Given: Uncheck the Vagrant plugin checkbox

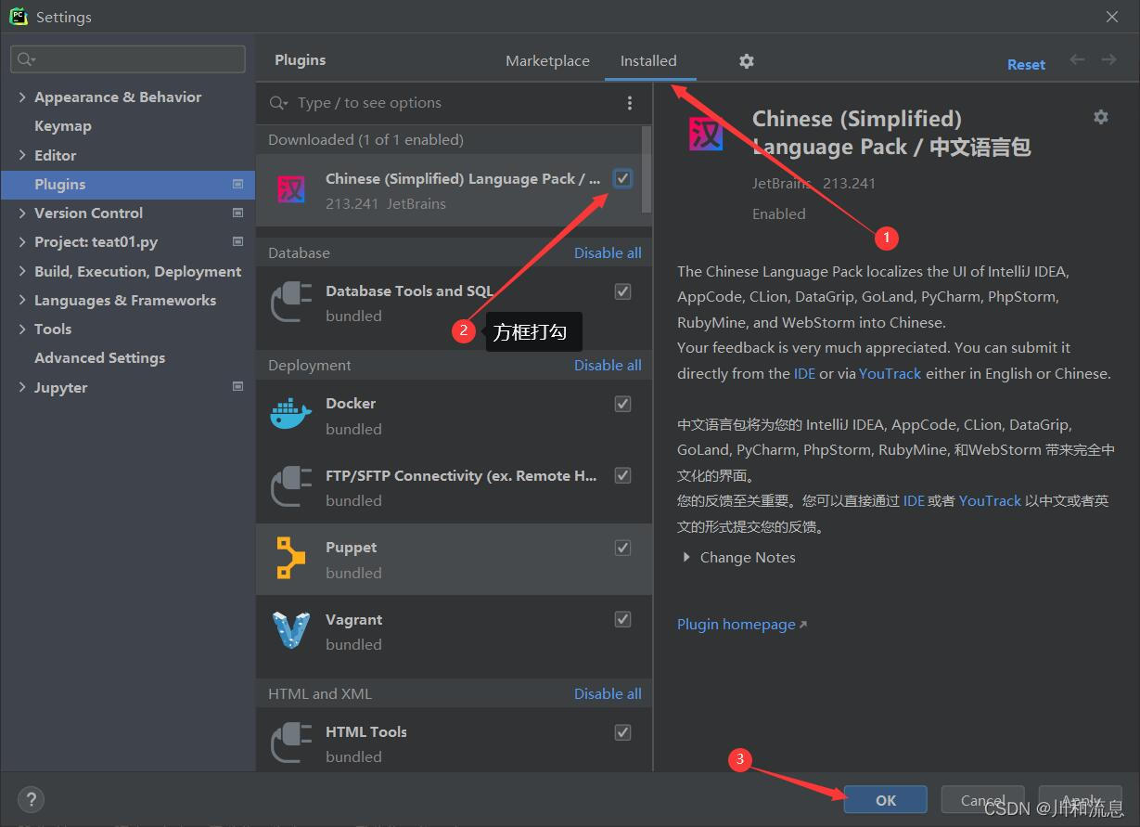Looking at the screenshot, I should point(622,619).
